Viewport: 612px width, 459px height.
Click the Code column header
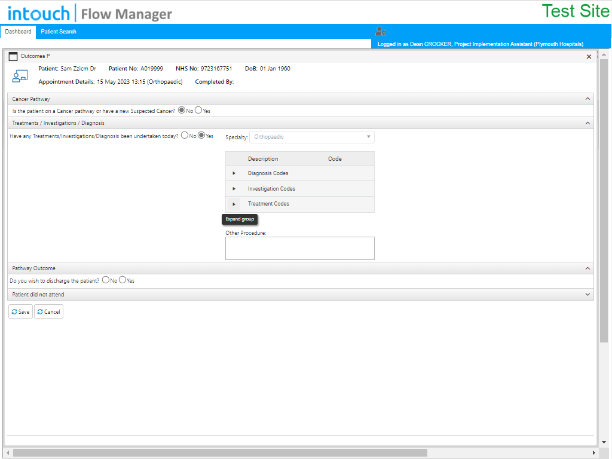[x=335, y=159]
